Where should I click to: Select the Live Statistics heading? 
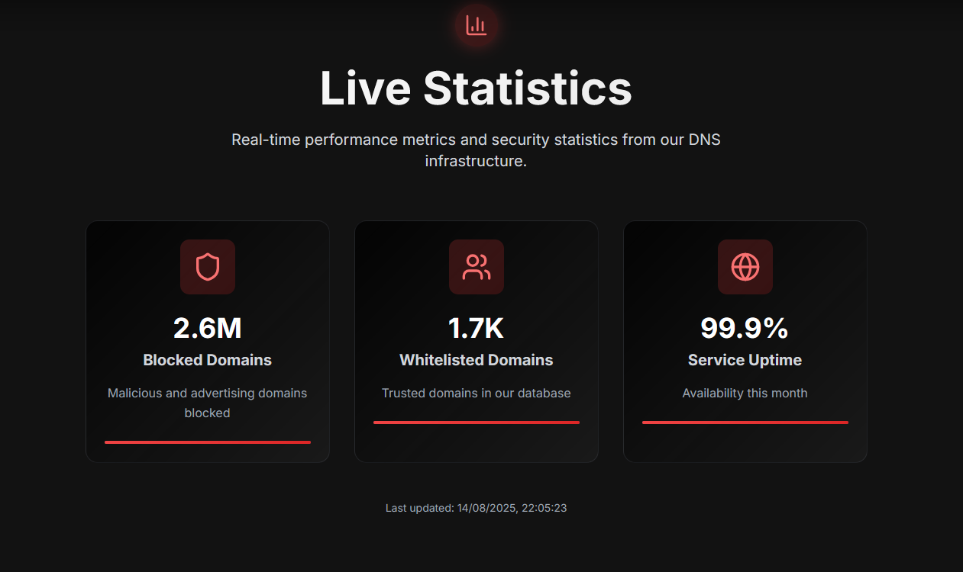[x=476, y=88]
